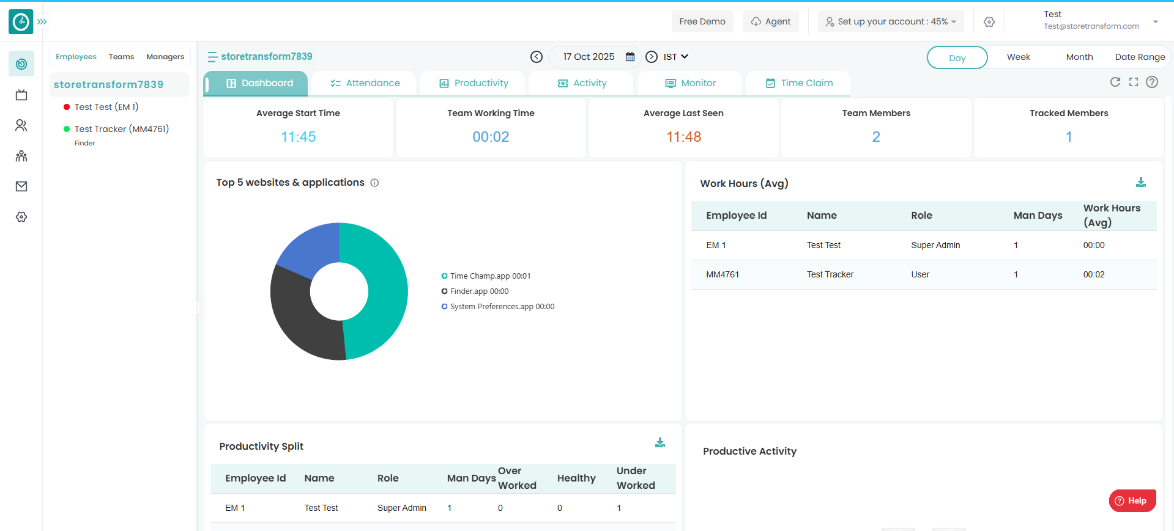Open the Monitor tab
Image resolution: width=1174 pixels, height=531 pixels.
coord(690,83)
